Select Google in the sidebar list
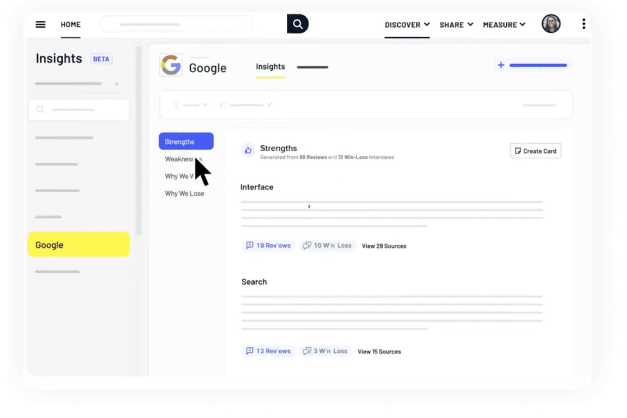Screen dimensions: 627x418 tap(79, 244)
